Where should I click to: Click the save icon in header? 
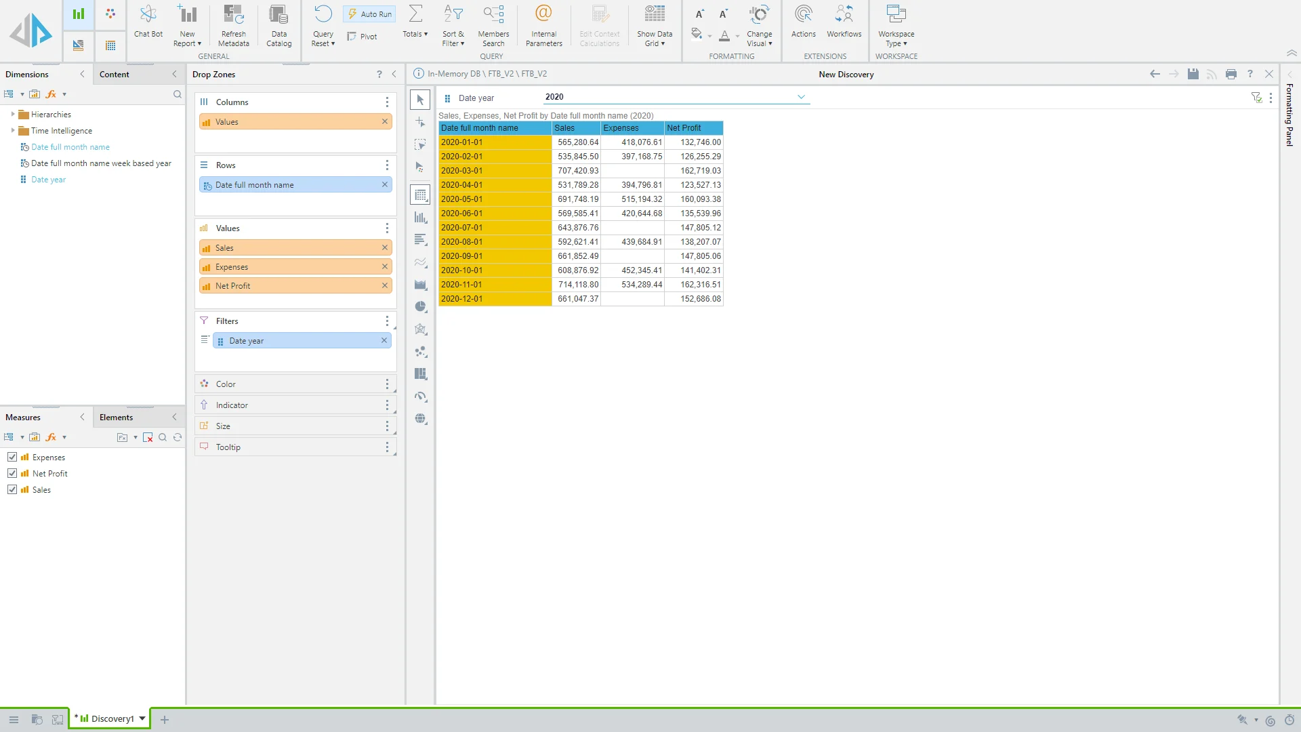pyautogui.click(x=1193, y=74)
